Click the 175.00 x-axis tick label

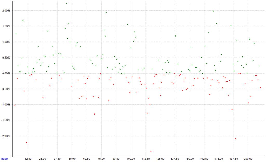pyautogui.click(x=219, y=159)
